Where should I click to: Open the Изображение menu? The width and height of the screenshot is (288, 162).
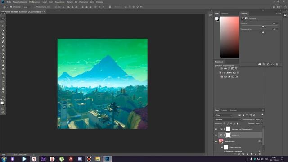[x=35, y=2]
